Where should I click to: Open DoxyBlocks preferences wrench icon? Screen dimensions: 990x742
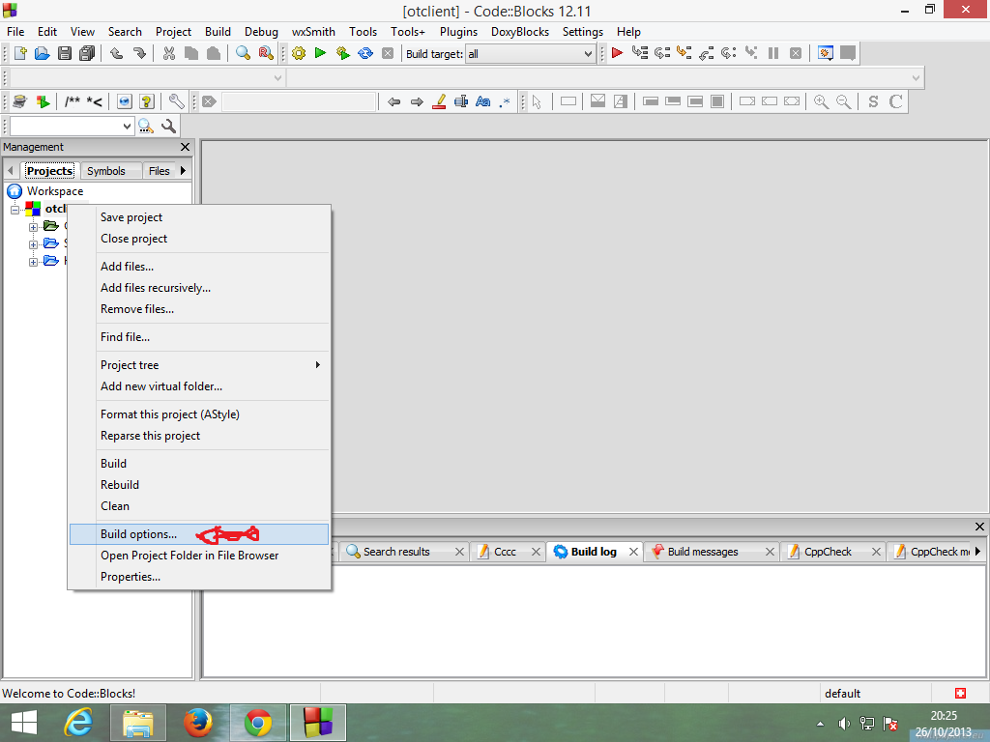pyautogui.click(x=177, y=101)
